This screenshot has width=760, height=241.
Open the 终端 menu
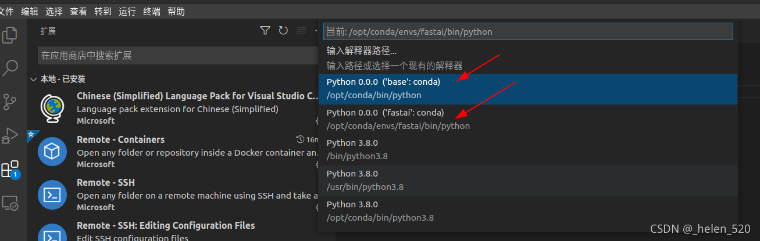[152, 11]
